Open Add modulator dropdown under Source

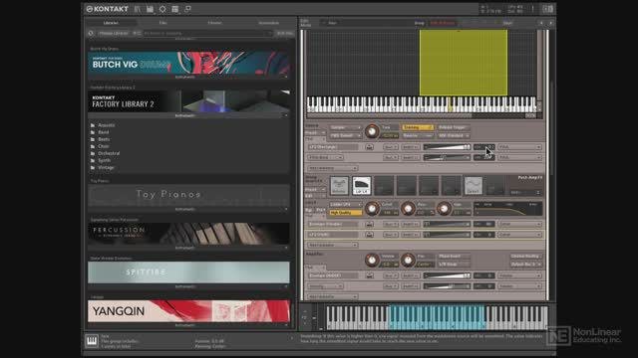332,168
